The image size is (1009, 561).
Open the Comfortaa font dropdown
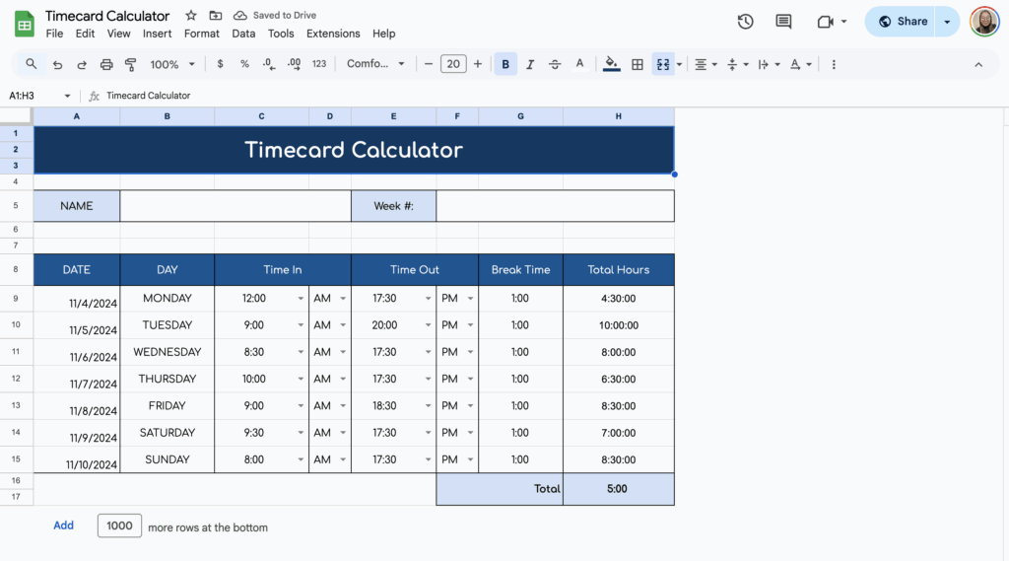pyautogui.click(x=375, y=64)
